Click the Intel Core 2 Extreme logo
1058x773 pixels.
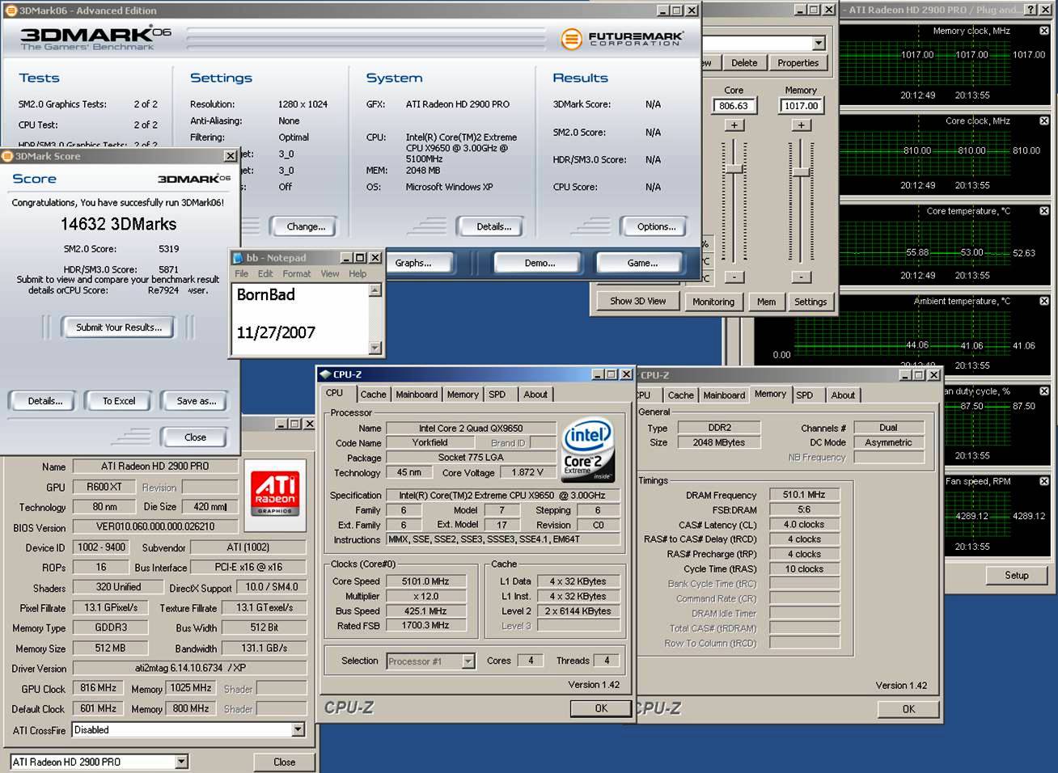[x=587, y=449]
